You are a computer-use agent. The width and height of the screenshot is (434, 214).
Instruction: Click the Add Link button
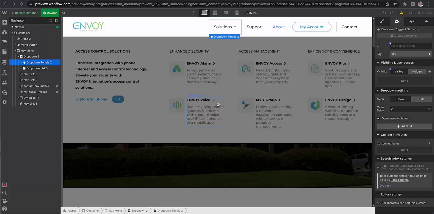coord(404,126)
